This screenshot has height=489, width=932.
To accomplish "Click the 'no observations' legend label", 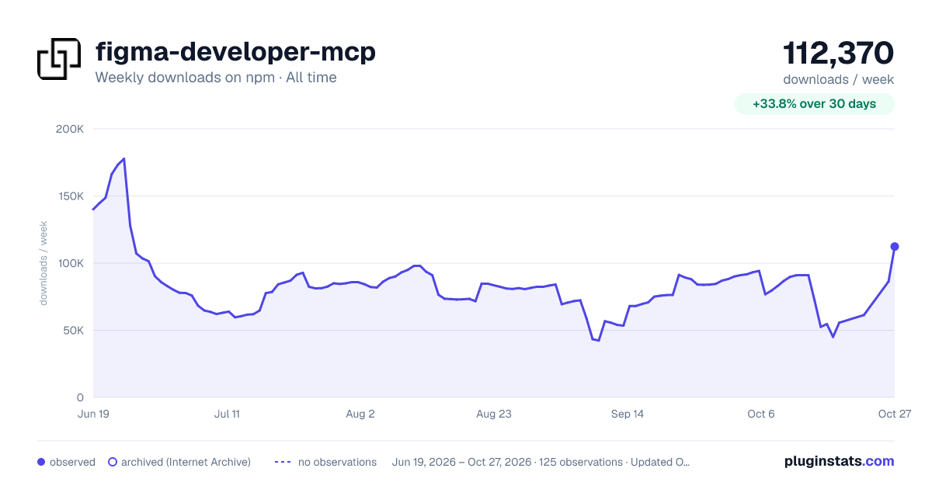I will [337, 462].
